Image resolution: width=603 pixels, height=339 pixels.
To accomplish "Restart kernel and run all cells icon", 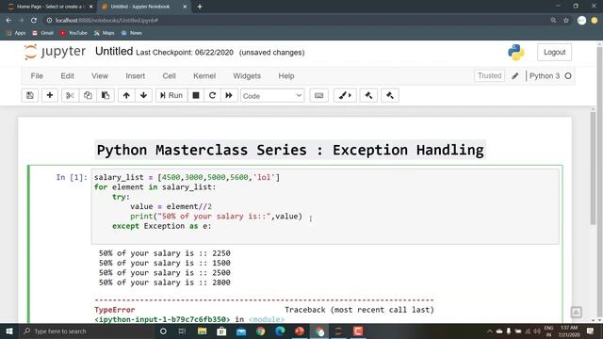I will click(x=229, y=95).
